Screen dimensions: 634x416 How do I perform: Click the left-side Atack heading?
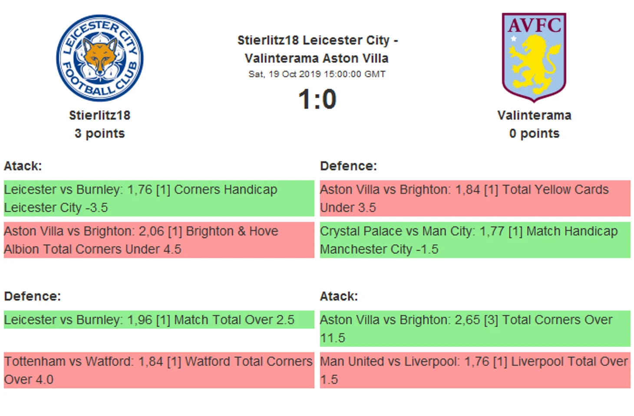23,166
